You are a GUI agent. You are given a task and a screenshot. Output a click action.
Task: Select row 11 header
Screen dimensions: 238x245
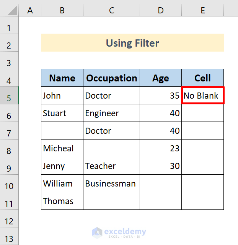point(9,201)
